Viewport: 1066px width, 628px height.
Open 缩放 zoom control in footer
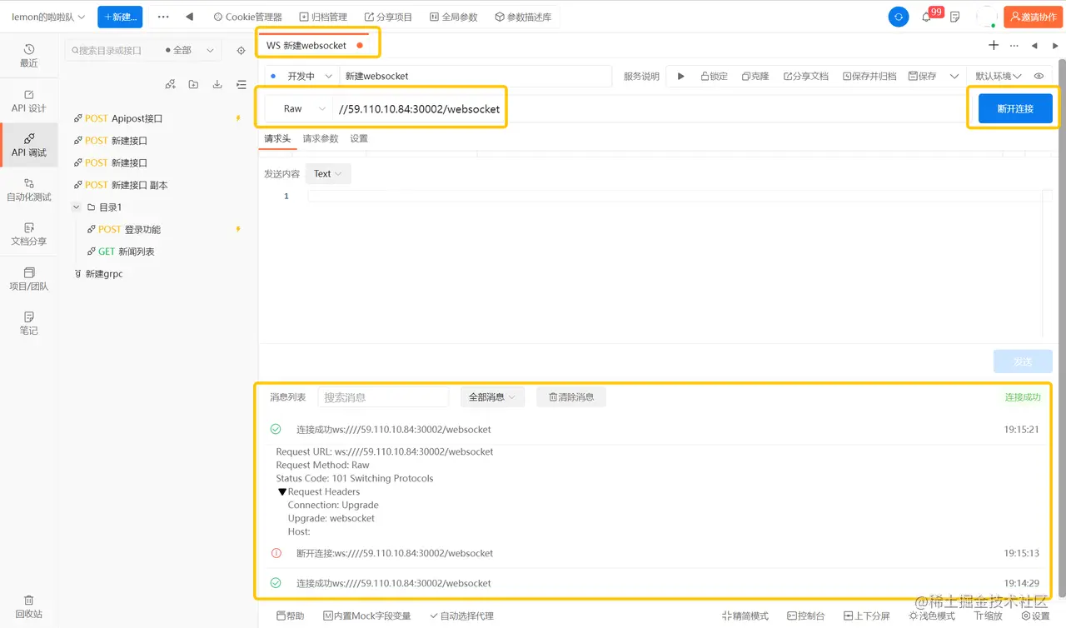988,616
